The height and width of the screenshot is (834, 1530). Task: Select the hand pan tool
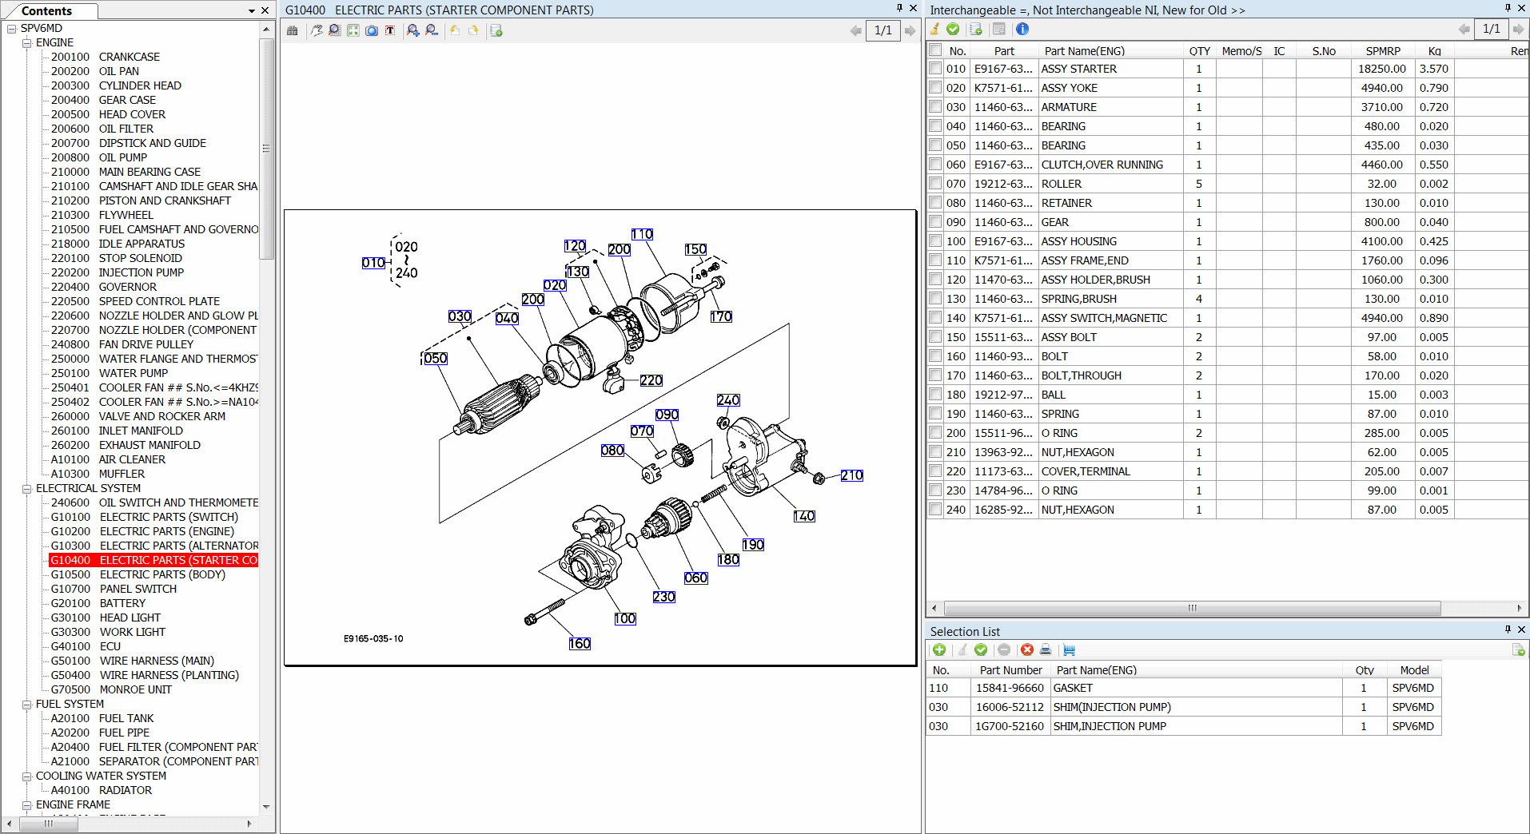pyautogui.click(x=317, y=30)
